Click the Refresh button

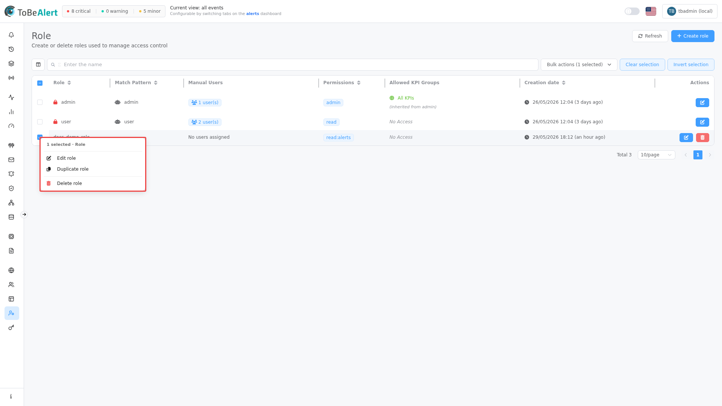point(650,36)
